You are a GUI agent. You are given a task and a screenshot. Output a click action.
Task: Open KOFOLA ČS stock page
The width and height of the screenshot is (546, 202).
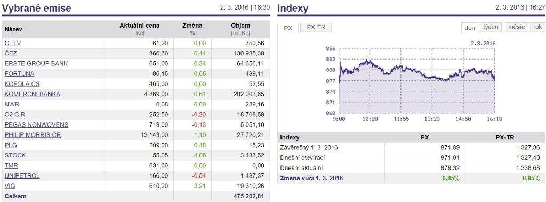(x=22, y=84)
